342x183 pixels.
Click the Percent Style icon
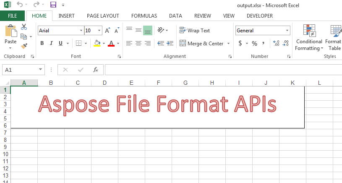[254, 43]
